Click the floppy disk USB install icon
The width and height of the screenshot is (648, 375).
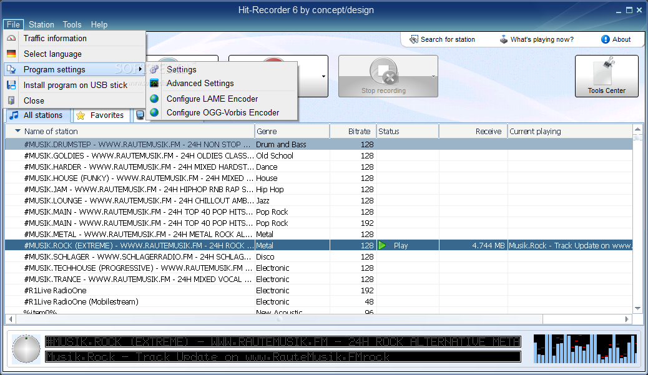[12, 85]
